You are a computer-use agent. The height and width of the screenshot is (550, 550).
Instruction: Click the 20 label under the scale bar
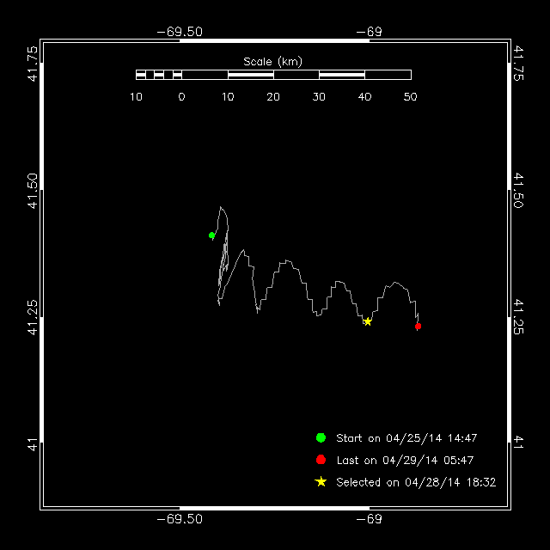(x=273, y=96)
